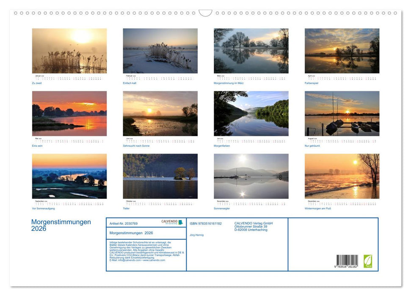Click the May photo 'Eins sein'
This screenshot has width=411, height=296.
(69, 113)
